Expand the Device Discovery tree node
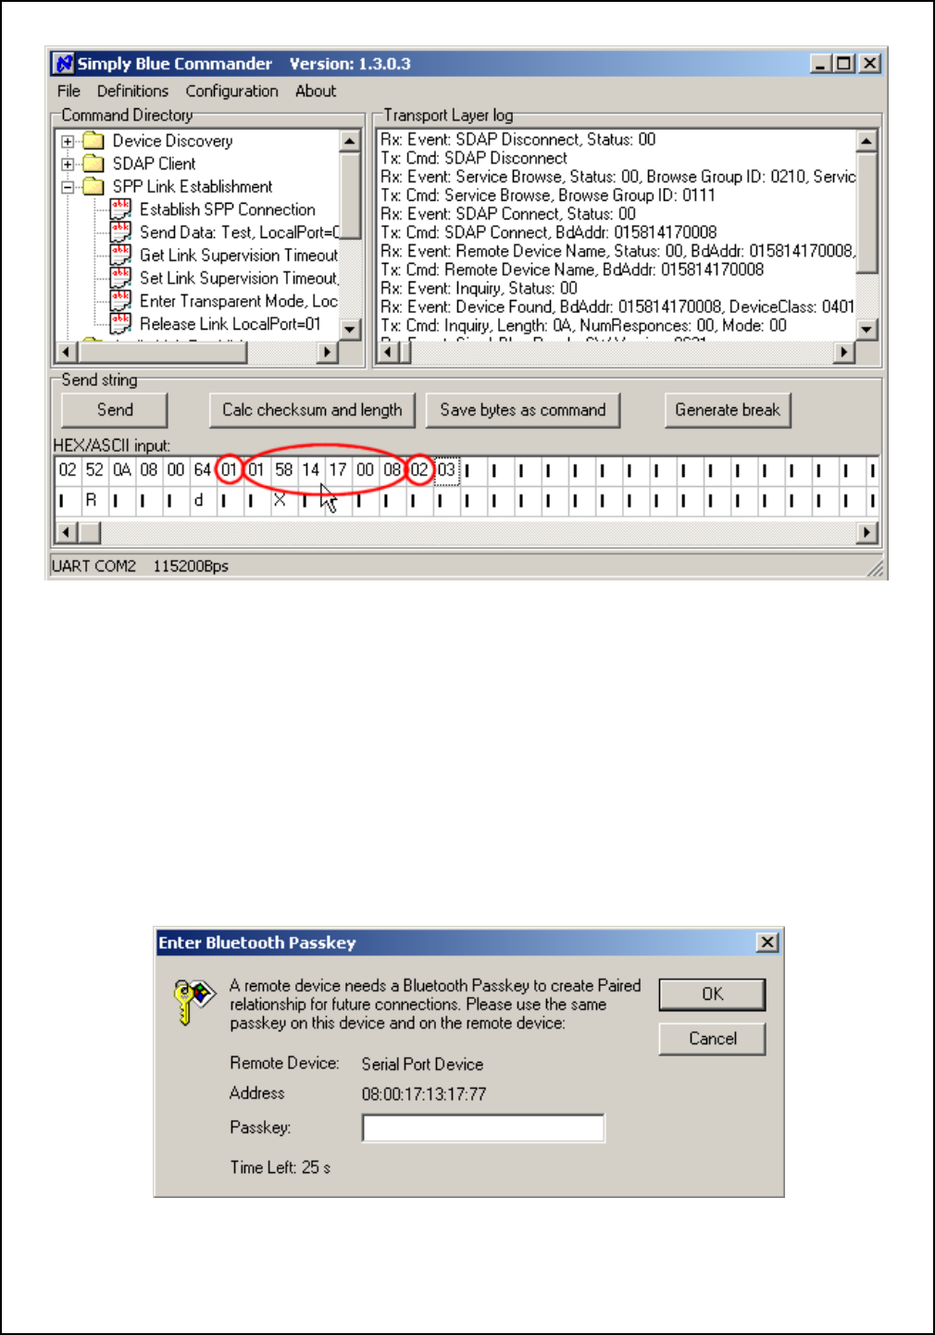Screen dimensions: 935x1335 (x=68, y=142)
